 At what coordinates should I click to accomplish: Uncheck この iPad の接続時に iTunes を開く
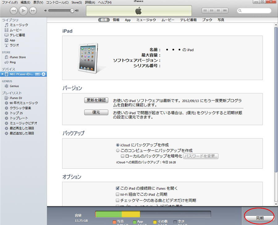[117, 188]
